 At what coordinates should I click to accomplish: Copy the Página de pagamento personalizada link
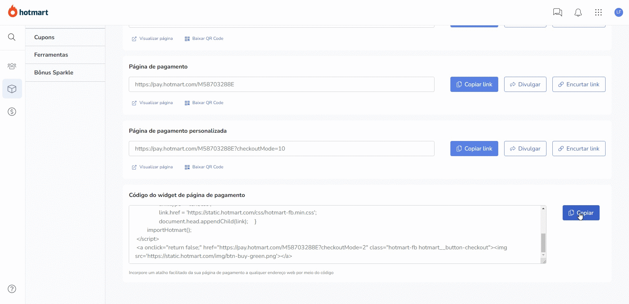pos(474,149)
